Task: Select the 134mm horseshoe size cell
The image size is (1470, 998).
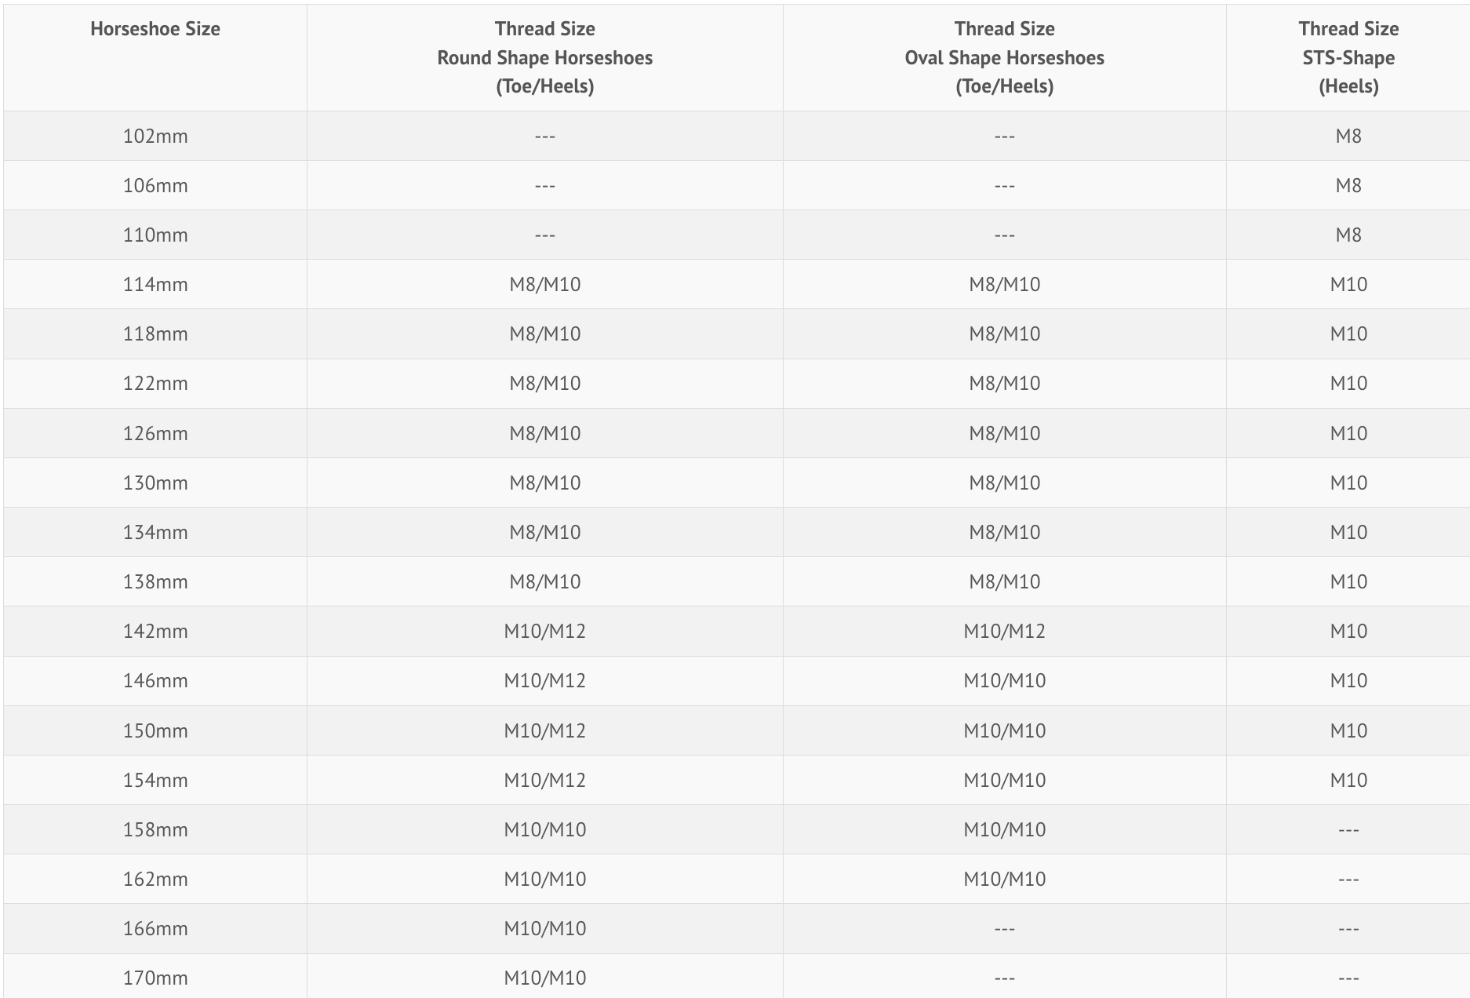Action: click(155, 532)
